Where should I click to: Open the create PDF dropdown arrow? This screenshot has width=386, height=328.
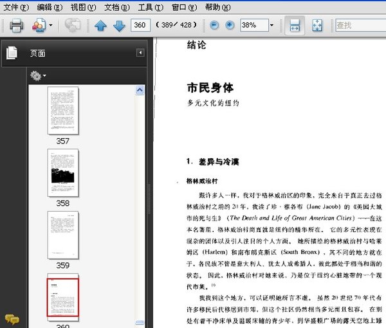click(51, 26)
